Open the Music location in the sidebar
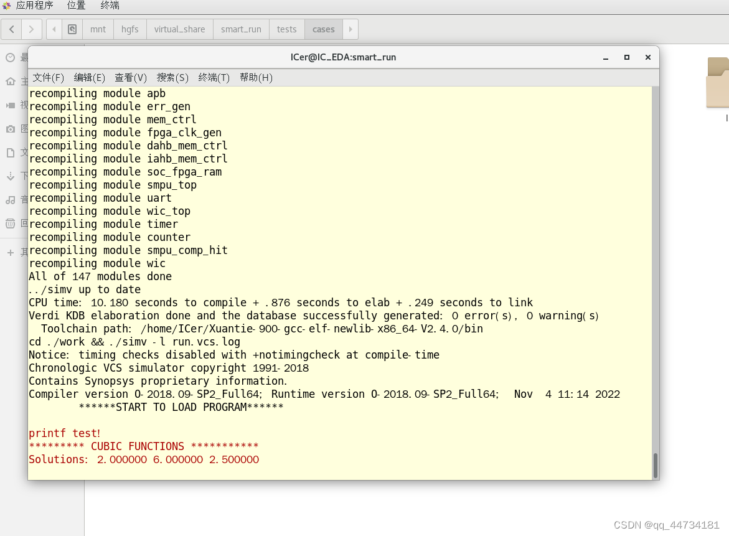Image resolution: width=729 pixels, height=536 pixels. (9, 200)
